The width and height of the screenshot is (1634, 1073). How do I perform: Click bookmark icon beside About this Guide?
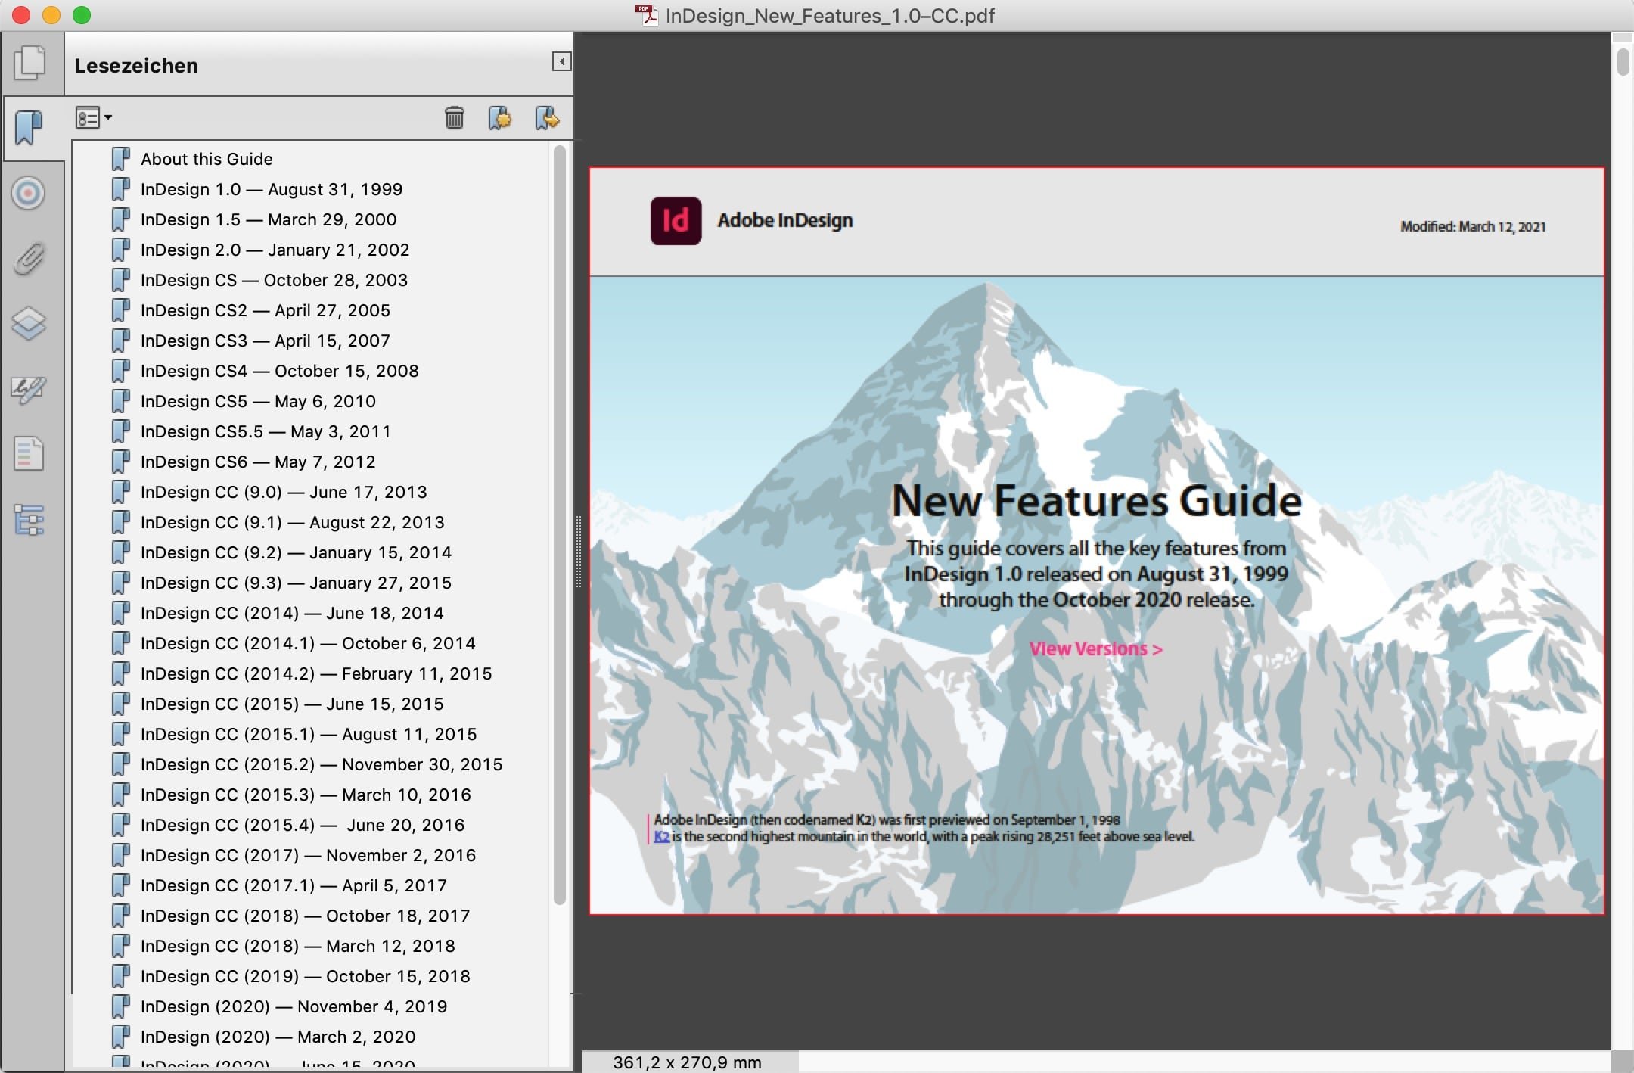121,159
